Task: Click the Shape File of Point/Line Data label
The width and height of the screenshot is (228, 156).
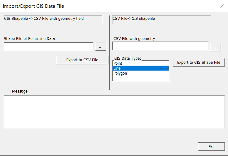Action: (29, 38)
